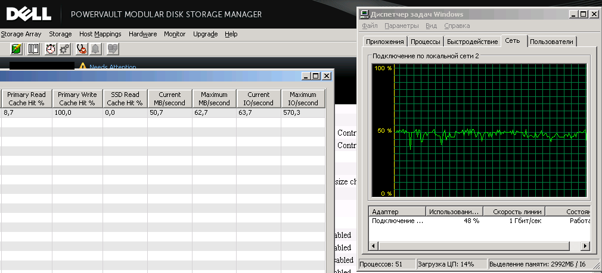Expand the Monitor menu

(x=175, y=34)
